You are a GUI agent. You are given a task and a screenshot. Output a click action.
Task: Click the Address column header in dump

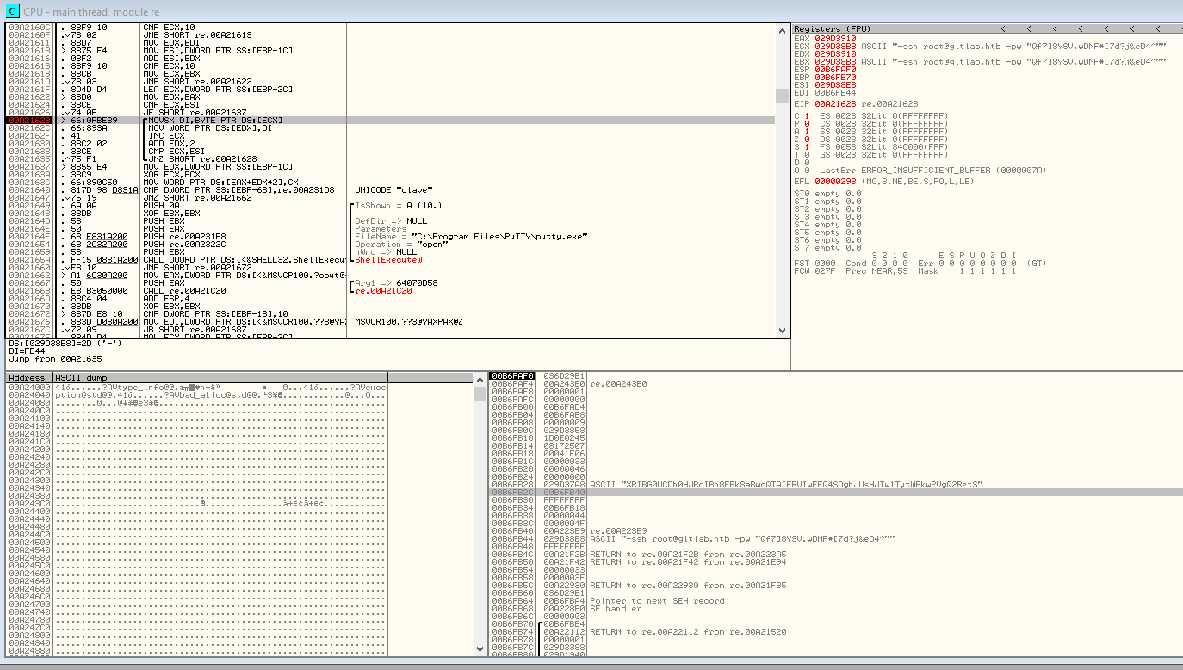[28, 378]
